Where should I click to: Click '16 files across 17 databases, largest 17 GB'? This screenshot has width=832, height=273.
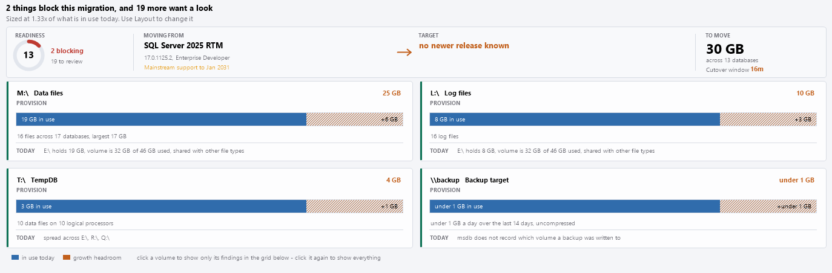point(71,136)
